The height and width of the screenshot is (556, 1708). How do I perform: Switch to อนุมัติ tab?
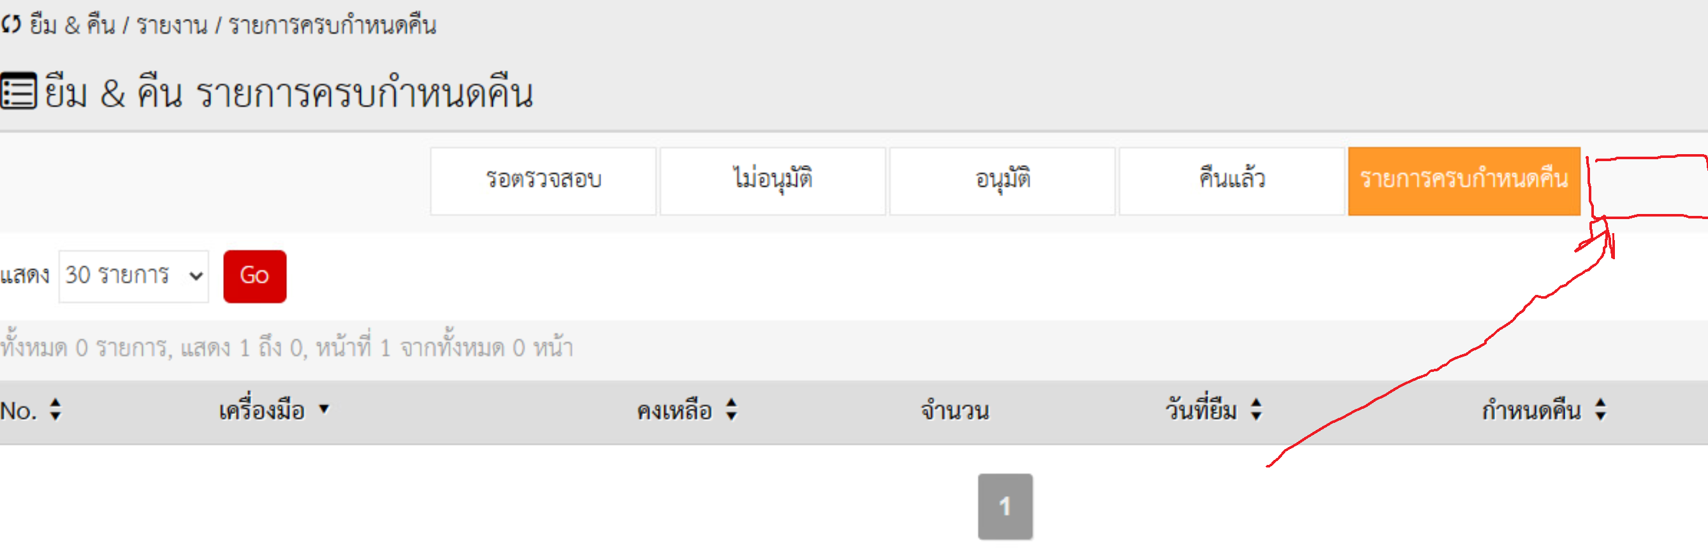point(1002,181)
